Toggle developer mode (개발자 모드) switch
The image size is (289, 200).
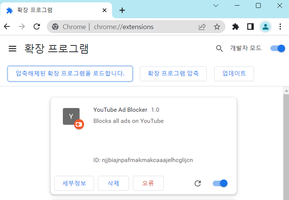(278, 48)
